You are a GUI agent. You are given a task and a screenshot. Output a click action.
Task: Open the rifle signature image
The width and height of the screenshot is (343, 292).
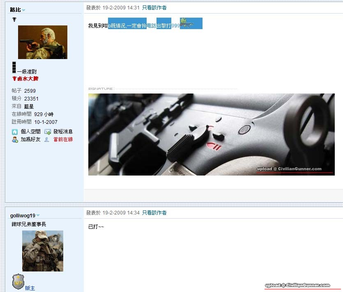(211, 135)
